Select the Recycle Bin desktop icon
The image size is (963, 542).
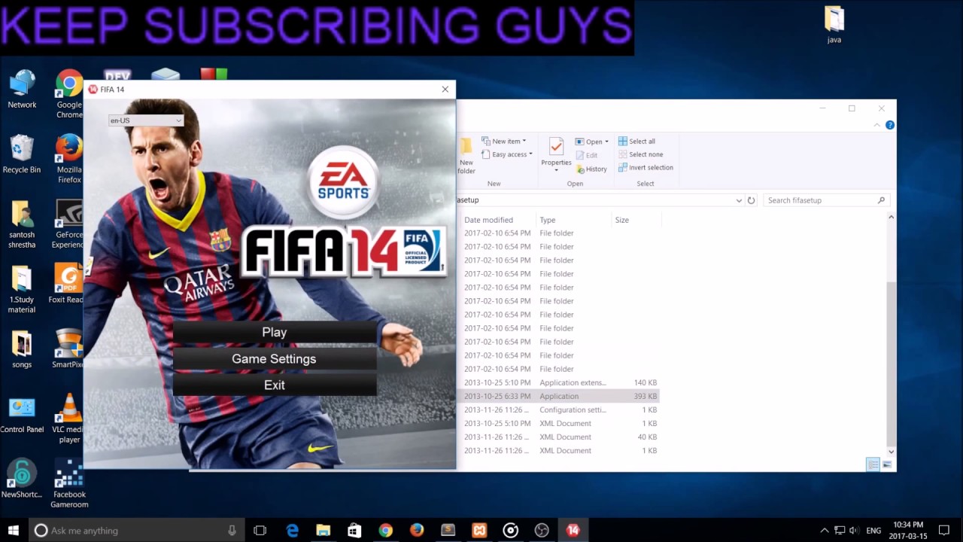[x=22, y=154]
